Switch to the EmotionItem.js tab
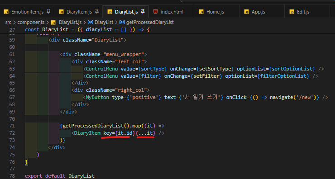This screenshot has width=335, height=179. (x=27, y=12)
